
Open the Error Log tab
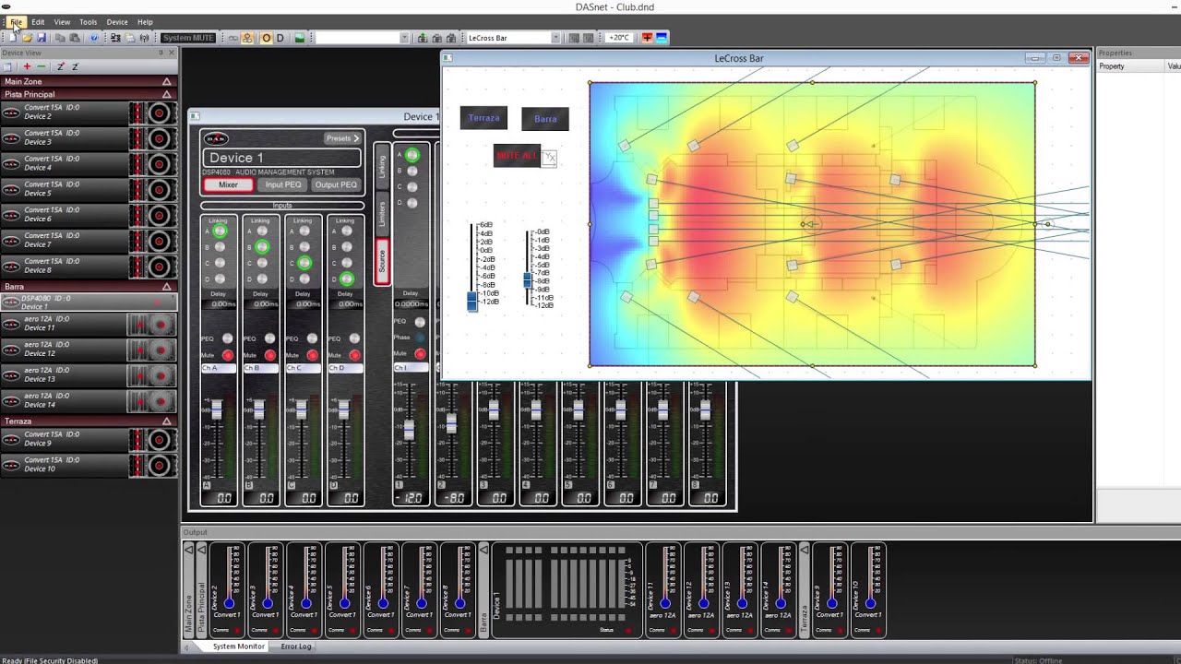[x=295, y=646]
